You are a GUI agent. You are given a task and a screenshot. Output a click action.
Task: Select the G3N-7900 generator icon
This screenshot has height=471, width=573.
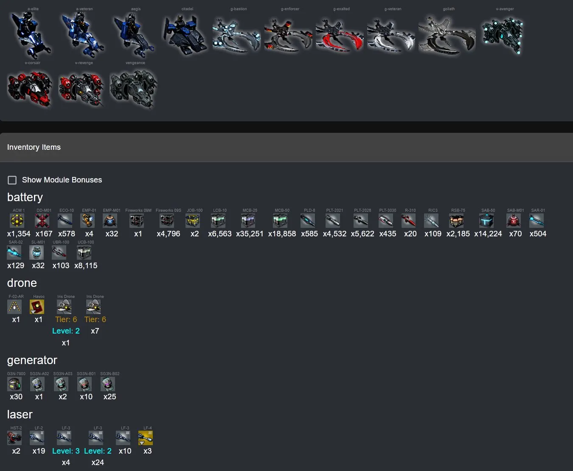pyautogui.click(x=14, y=384)
